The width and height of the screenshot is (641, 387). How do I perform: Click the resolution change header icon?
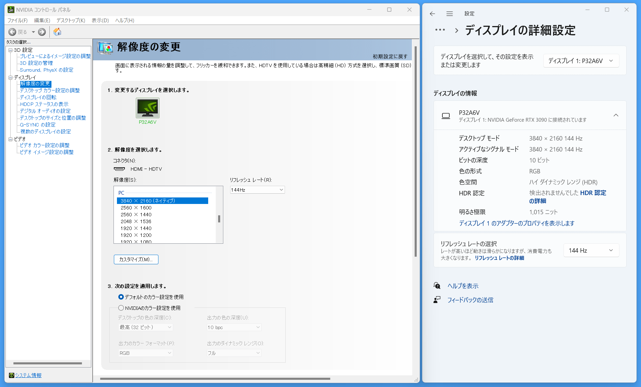[x=105, y=48]
